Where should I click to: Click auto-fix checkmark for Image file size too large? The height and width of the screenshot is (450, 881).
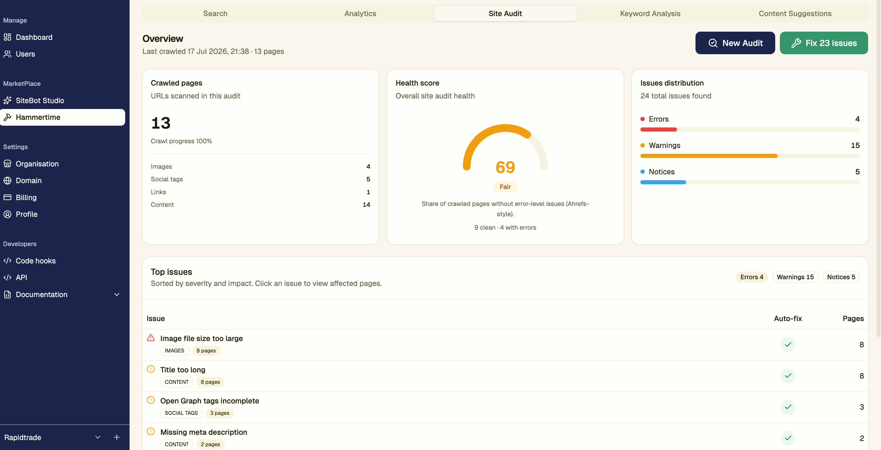pos(788,344)
